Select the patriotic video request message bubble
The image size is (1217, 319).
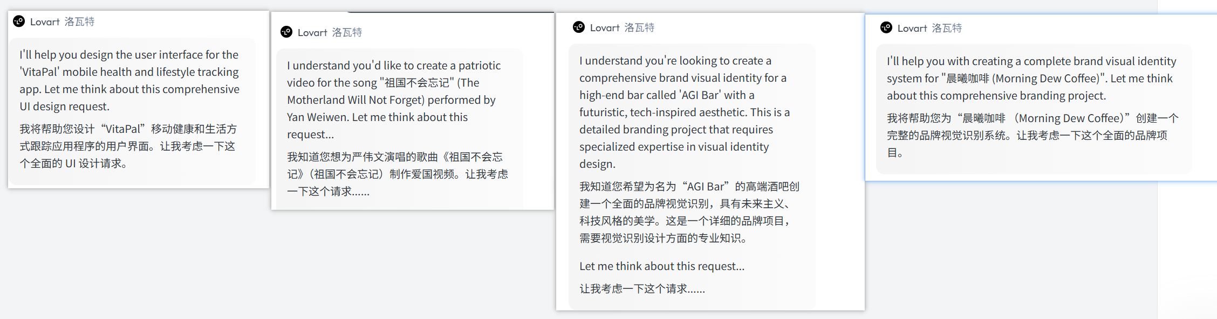click(x=400, y=129)
